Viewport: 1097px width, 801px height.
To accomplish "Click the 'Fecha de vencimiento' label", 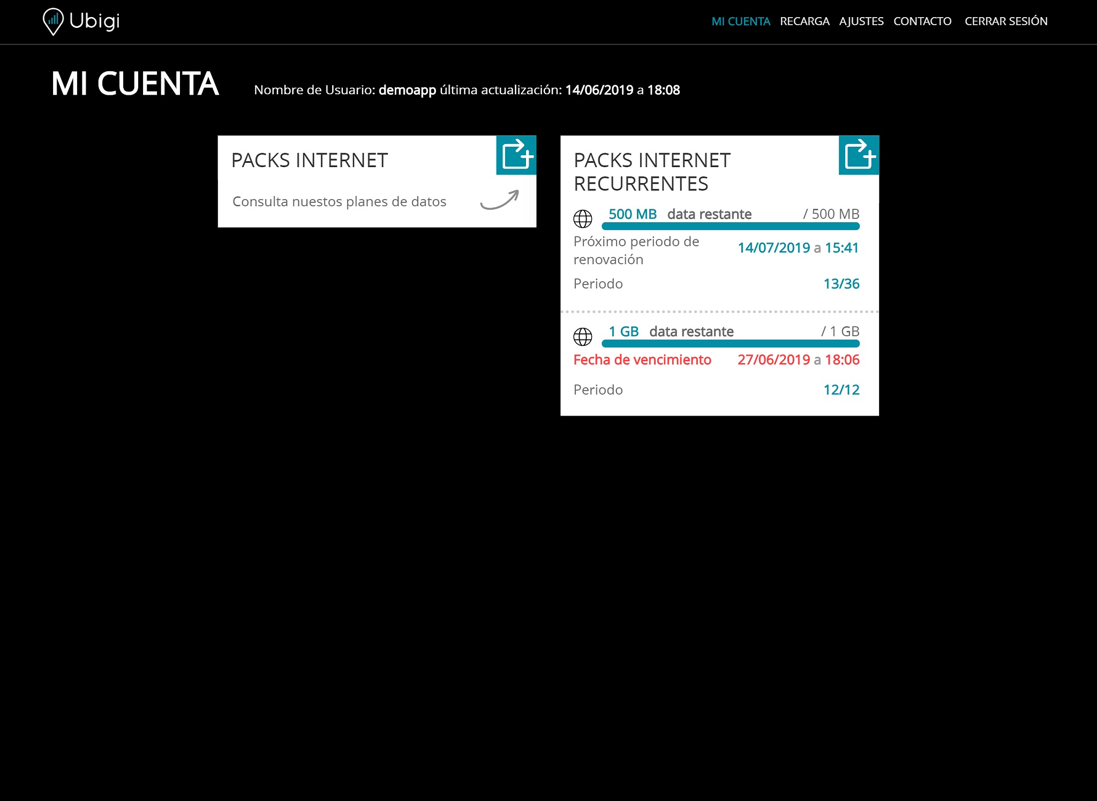I will [x=642, y=360].
